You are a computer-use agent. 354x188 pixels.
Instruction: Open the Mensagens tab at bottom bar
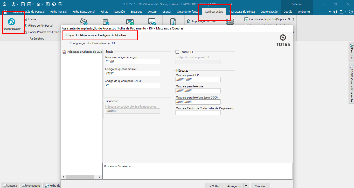pos(31,185)
